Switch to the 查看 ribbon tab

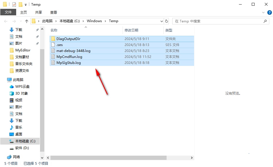(54, 12)
